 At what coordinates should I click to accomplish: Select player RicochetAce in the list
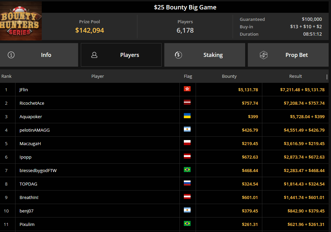(x=32, y=103)
